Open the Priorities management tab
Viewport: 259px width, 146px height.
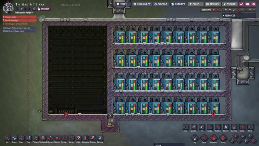(x=178, y=4)
